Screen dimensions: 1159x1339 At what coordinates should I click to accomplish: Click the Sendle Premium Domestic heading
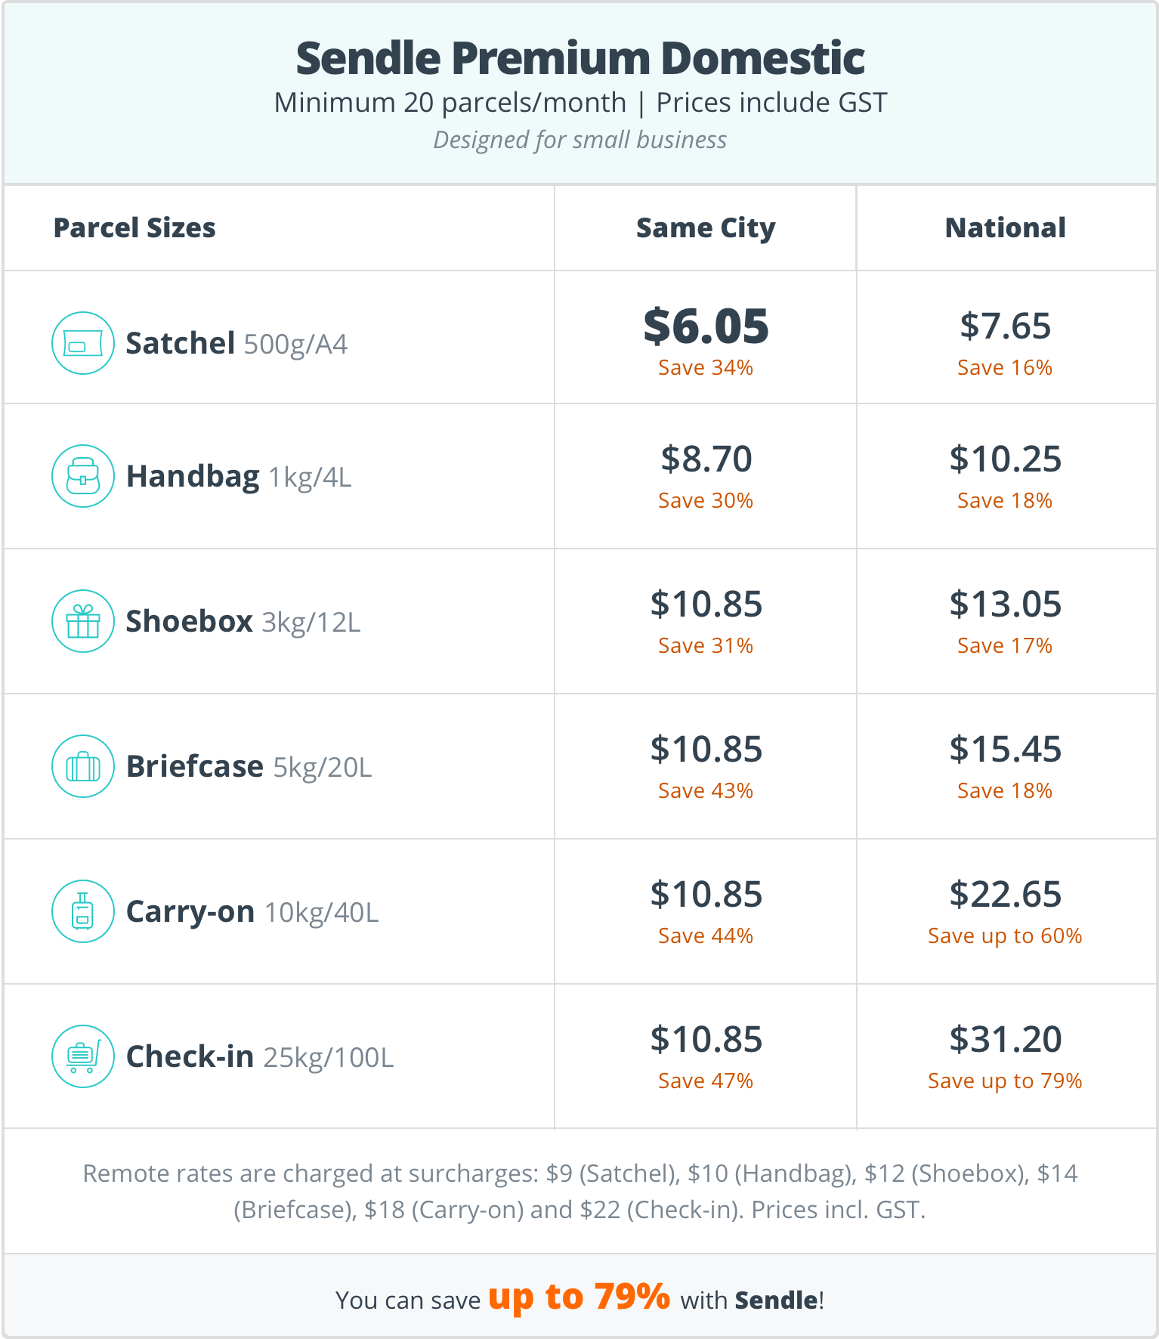click(x=579, y=58)
